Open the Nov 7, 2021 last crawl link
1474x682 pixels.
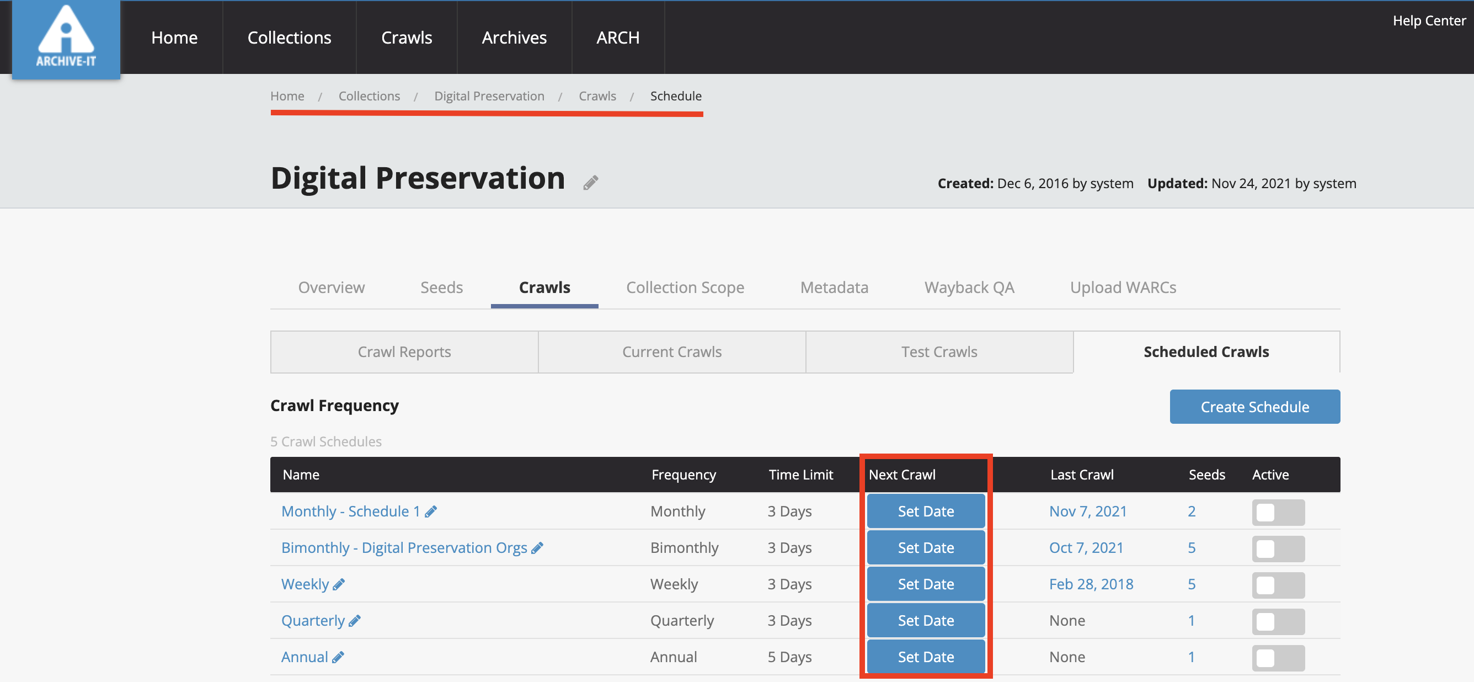click(1087, 512)
